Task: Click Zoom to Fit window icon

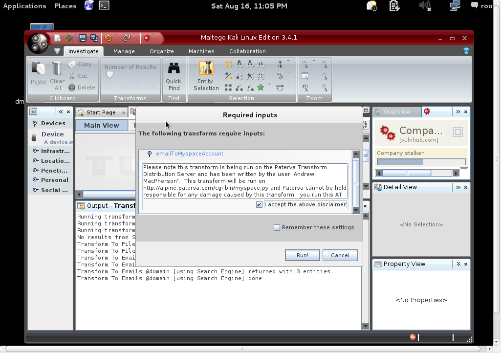Action: point(305,76)
